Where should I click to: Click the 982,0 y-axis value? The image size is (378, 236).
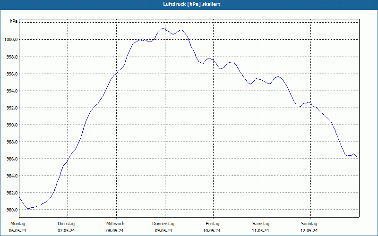12,193
